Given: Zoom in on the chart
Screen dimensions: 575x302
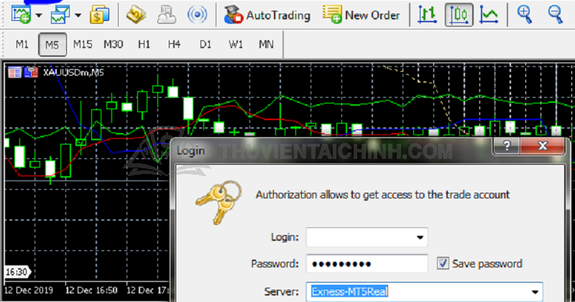Looking at the screenshot, I should tap(525, 15).
